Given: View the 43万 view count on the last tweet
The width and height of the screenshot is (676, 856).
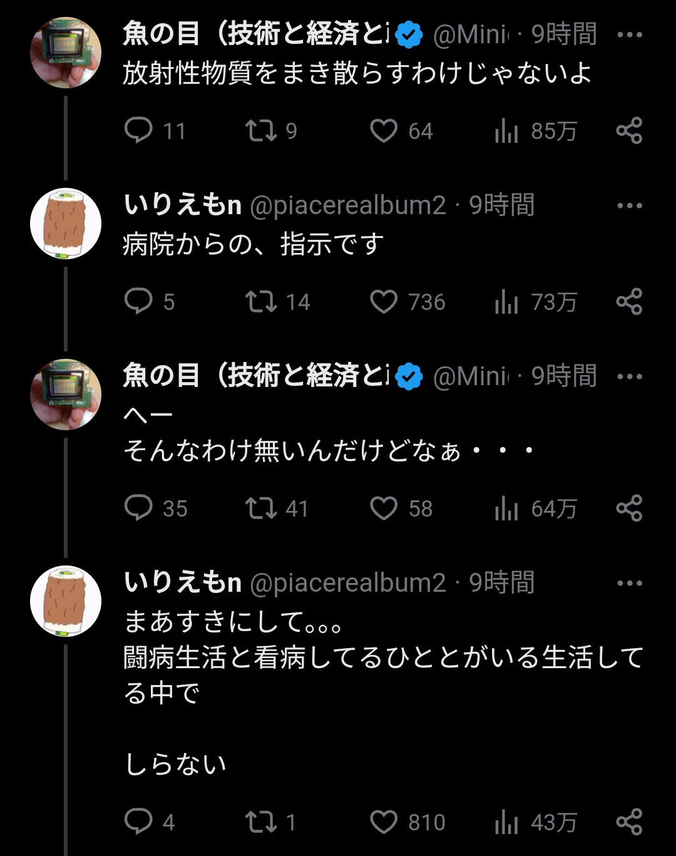Looking at the screenshot, I should pos(535,822).
